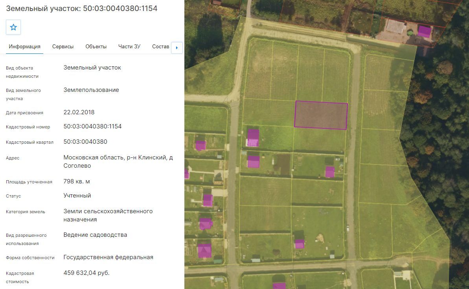469x289 pixels.
Task: Click the Вид земельного участка label
Action: 23,95
